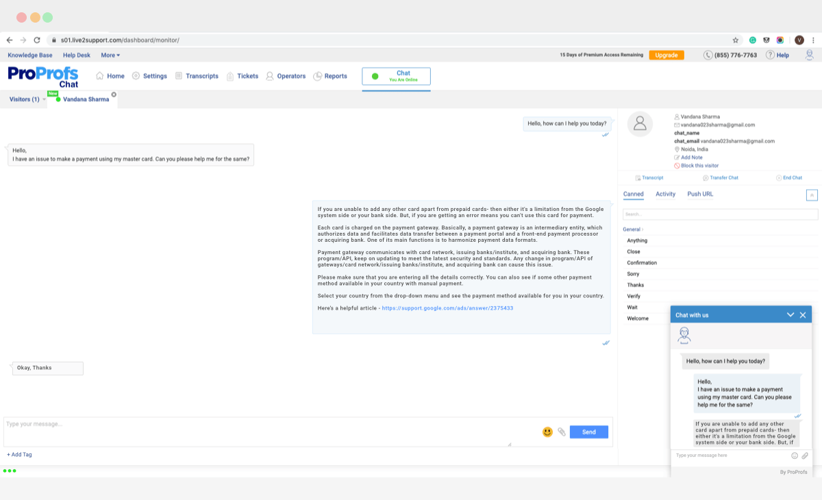Close the Chat with us widget
Image resolution: width=822 pixels, height=500 pixels.
click(803, 315)
